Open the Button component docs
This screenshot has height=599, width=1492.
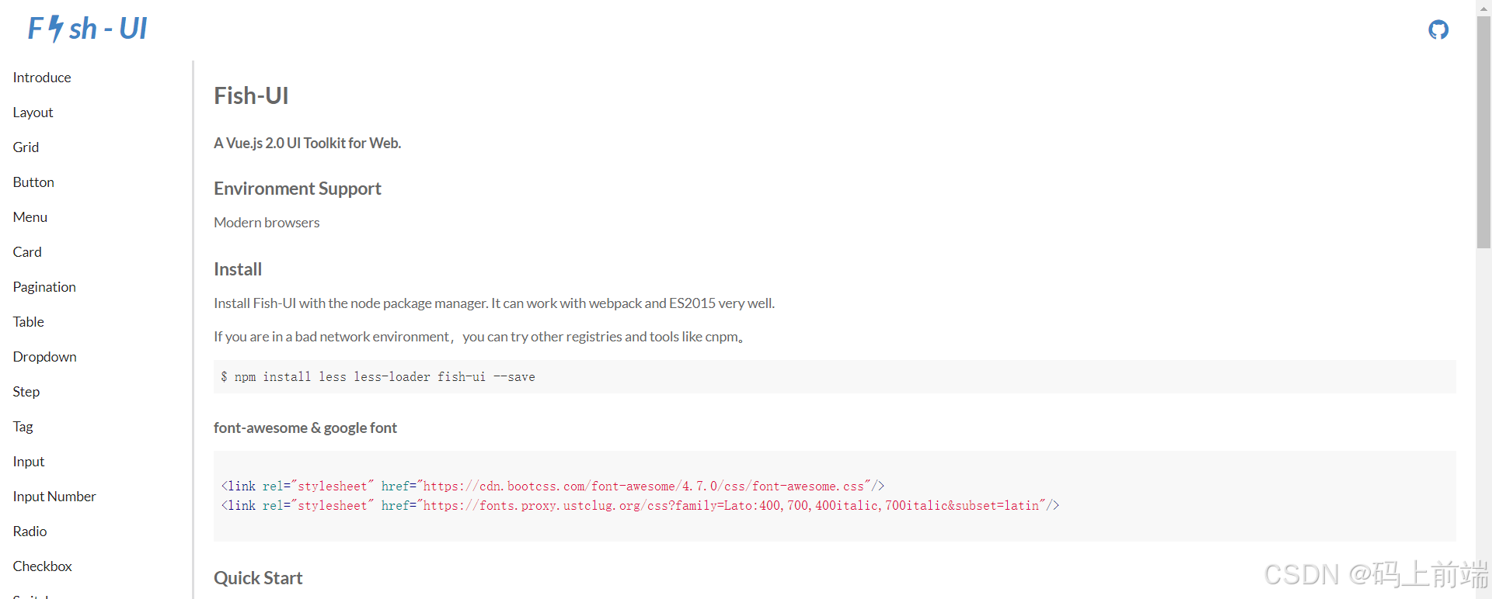click(33, 182)
